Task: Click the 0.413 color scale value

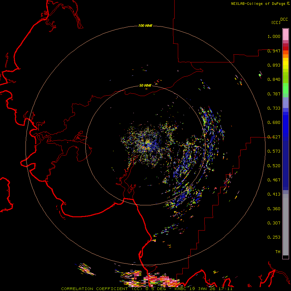Action: [x=274, y=194]
